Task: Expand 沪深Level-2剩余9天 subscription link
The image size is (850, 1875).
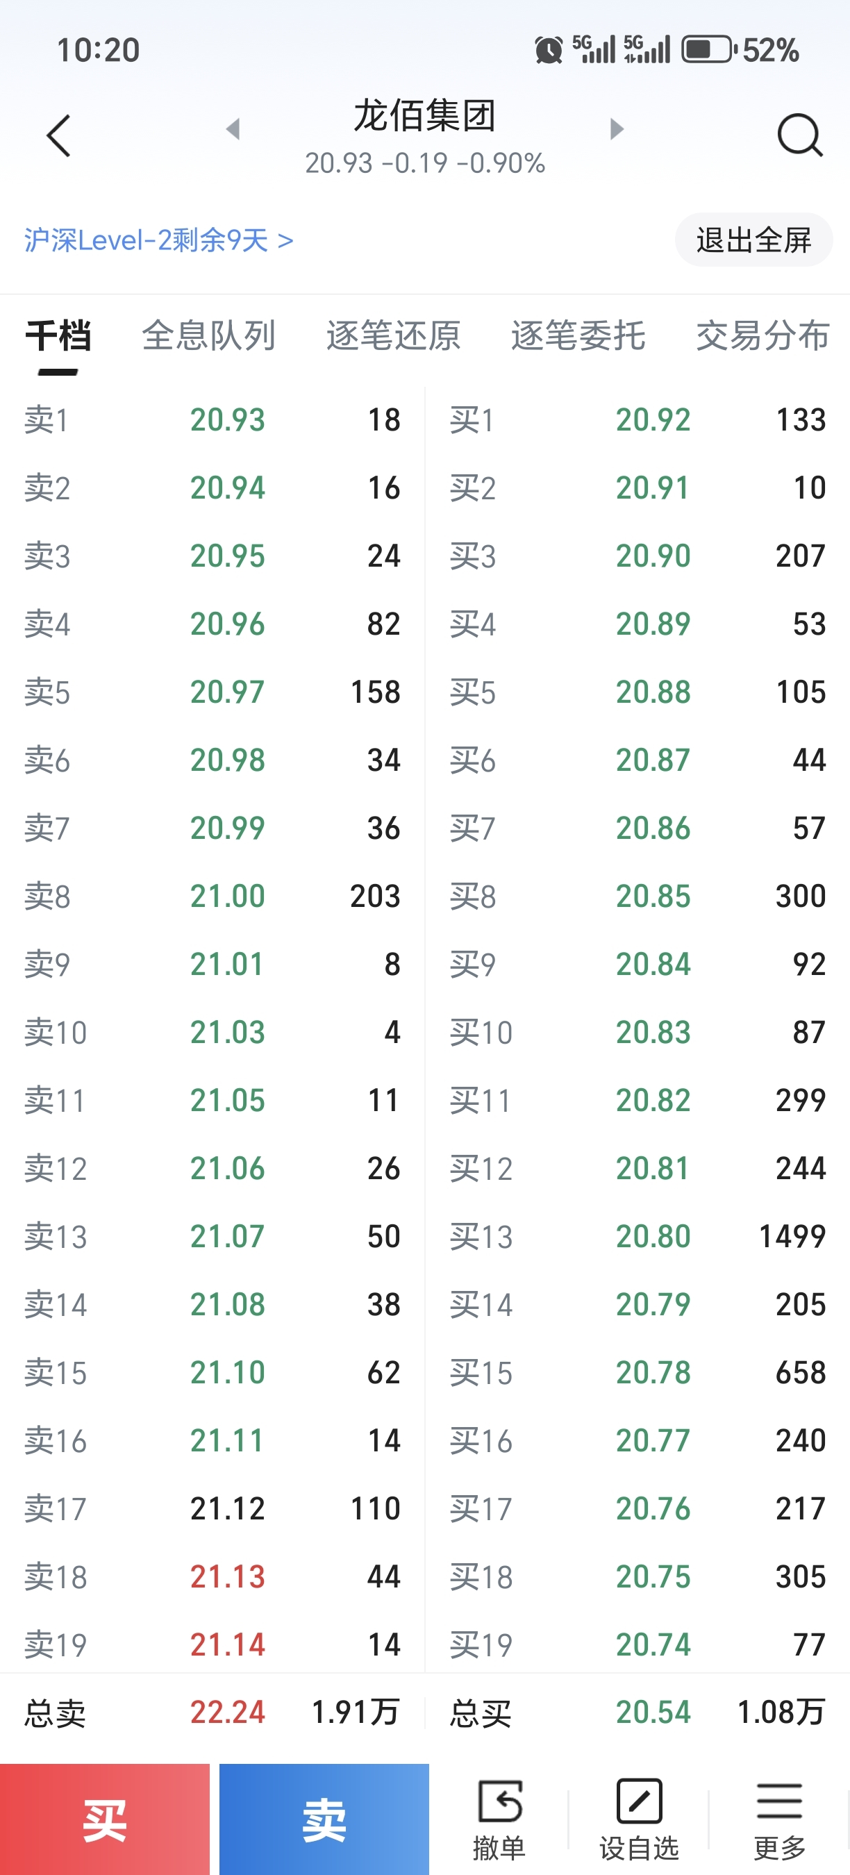Action: (158, 240)
